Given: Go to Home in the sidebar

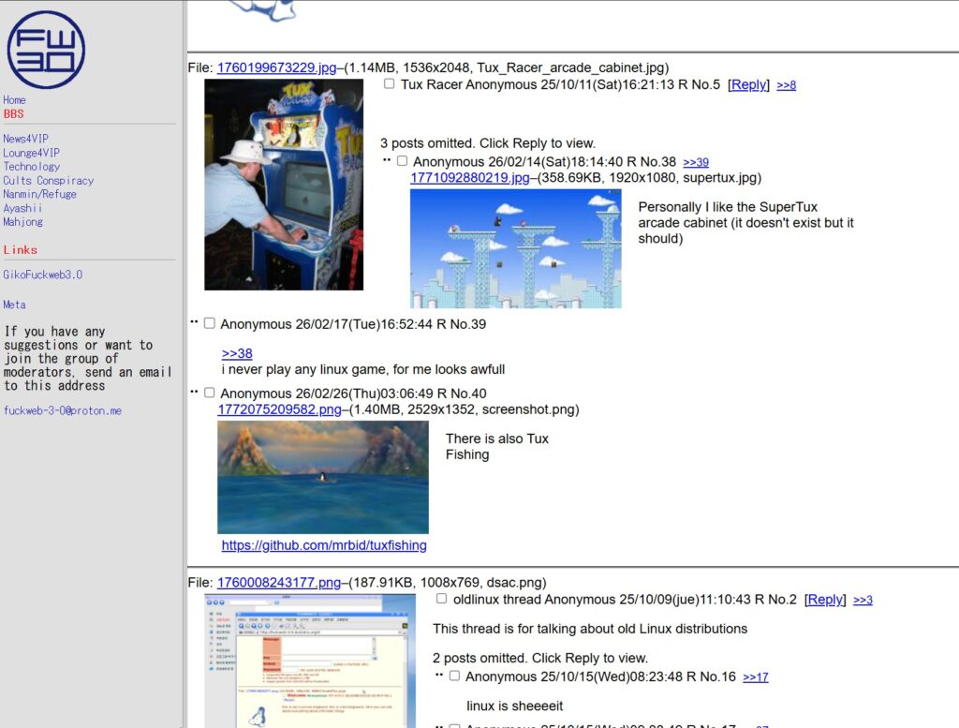Looking at the screenshot, I should click(14, 100).
